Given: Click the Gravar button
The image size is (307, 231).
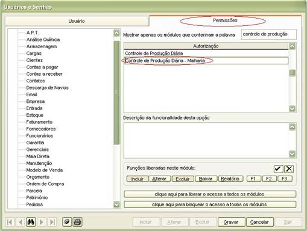Looking at the screenshot, I should 231,222.
